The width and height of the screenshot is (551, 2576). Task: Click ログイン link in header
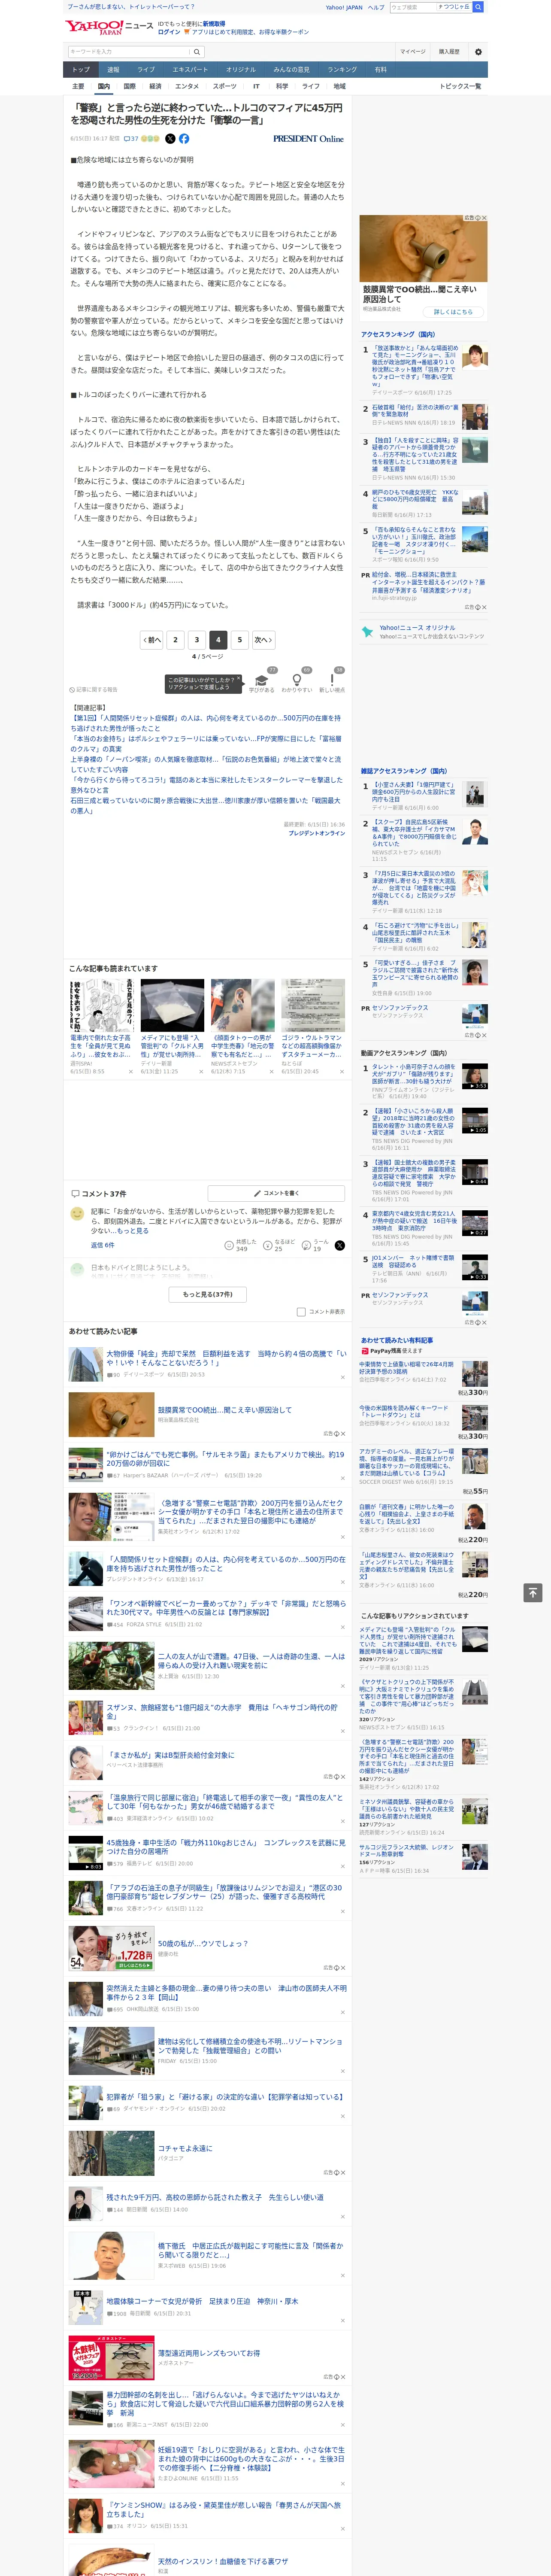(169, 32)
